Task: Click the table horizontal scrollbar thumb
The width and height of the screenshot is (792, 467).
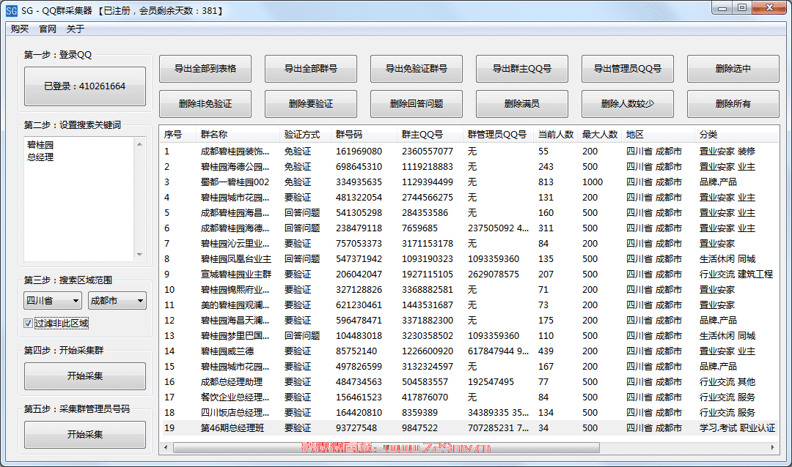Action: 386,447
